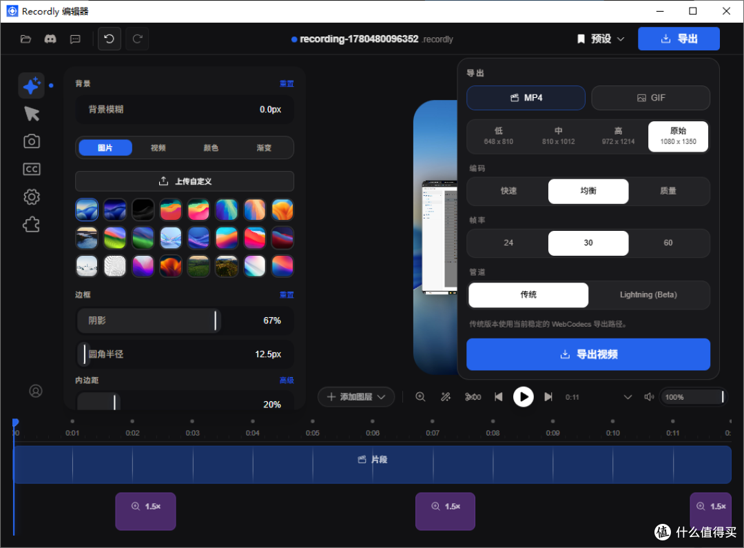This screenshot has width=744, height=548.
Task: Adjust the 阴影 shadow slider
Action: [185, 321]
